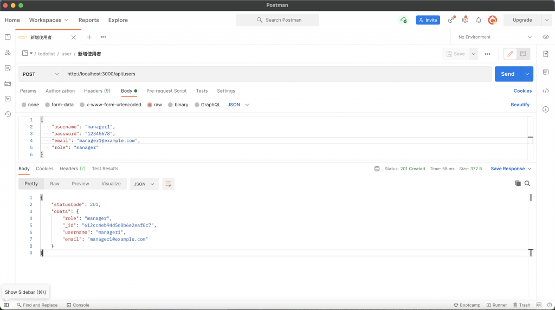Open the No Environment selector
Viewport: 555px width, 310px height.
tap(495, 37)
